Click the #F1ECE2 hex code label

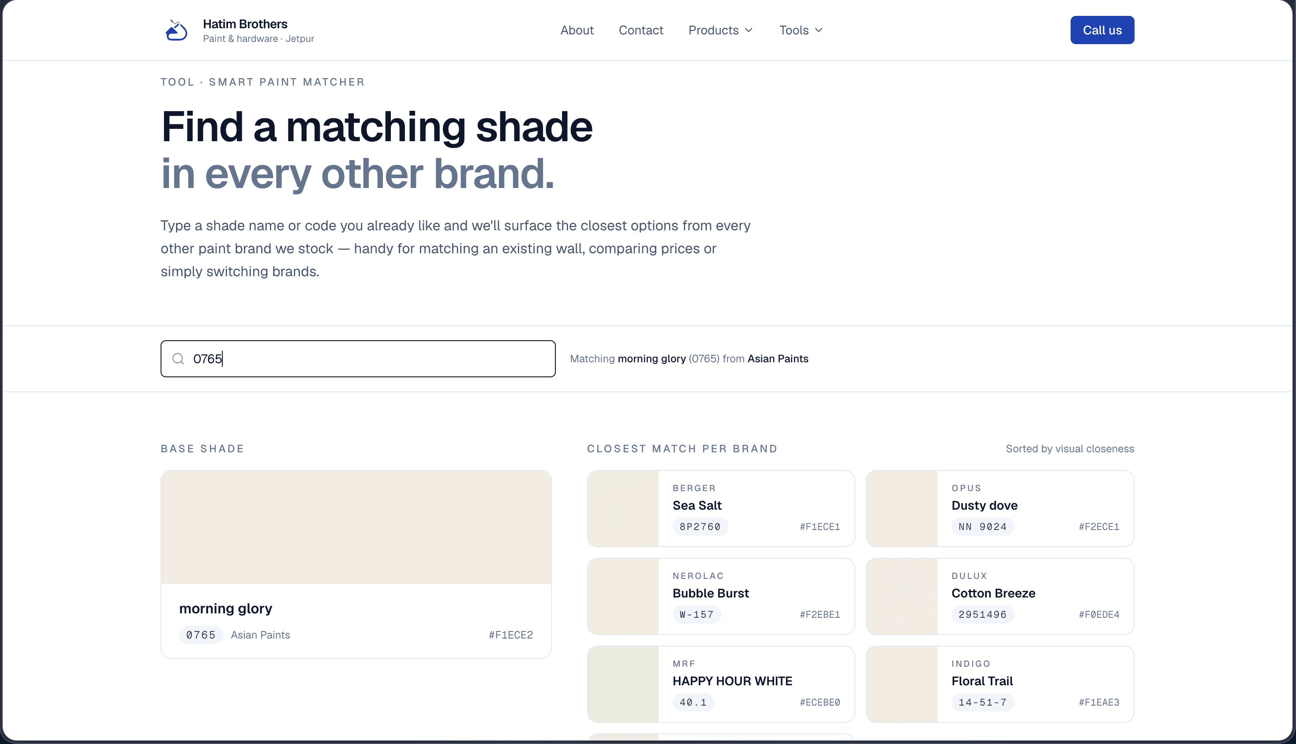pos(511,635)
